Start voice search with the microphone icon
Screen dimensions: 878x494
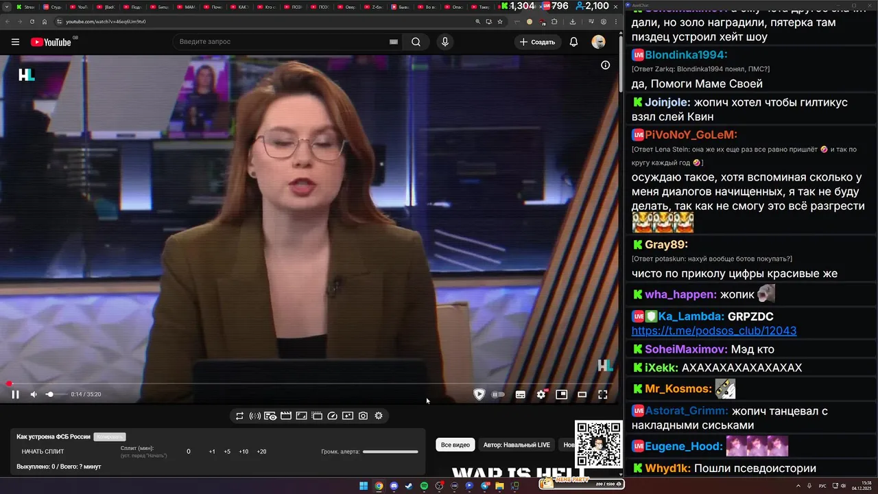click(445, 42)
